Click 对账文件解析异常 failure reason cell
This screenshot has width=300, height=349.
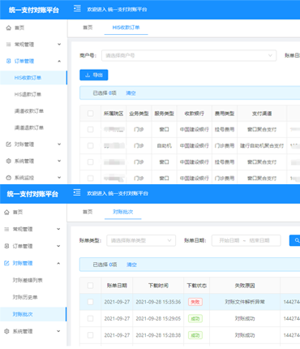coord(245,302)
